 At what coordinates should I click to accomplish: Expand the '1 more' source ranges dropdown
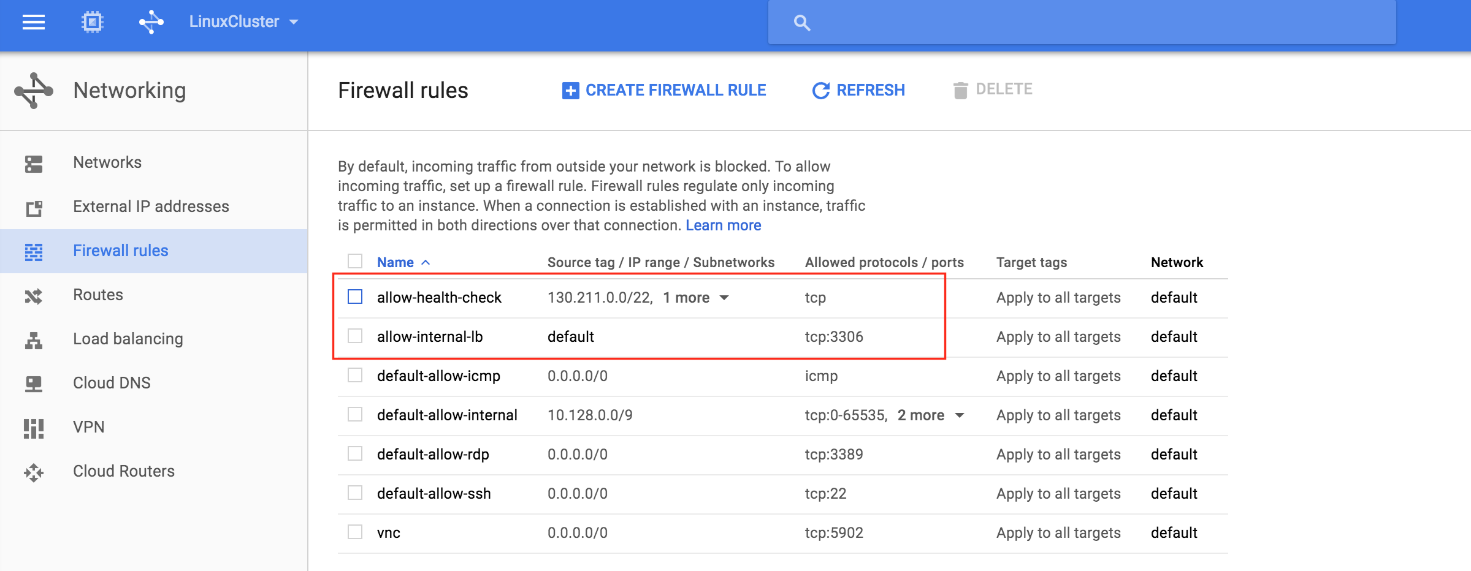(696, 298)
